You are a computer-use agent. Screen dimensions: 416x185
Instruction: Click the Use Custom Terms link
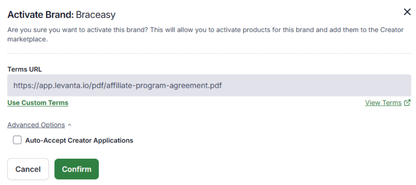pyautogui.click(x=38, y=103)
